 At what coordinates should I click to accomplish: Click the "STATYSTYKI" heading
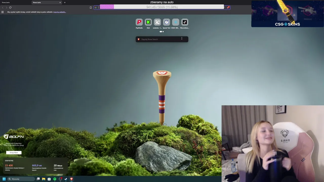click(9, 161)
